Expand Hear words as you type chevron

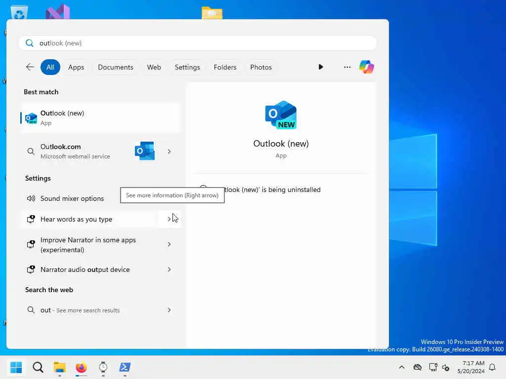[x=169, y=219]
